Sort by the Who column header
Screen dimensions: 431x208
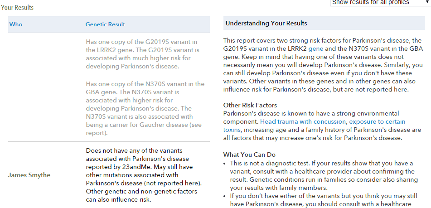coord(16,24)
